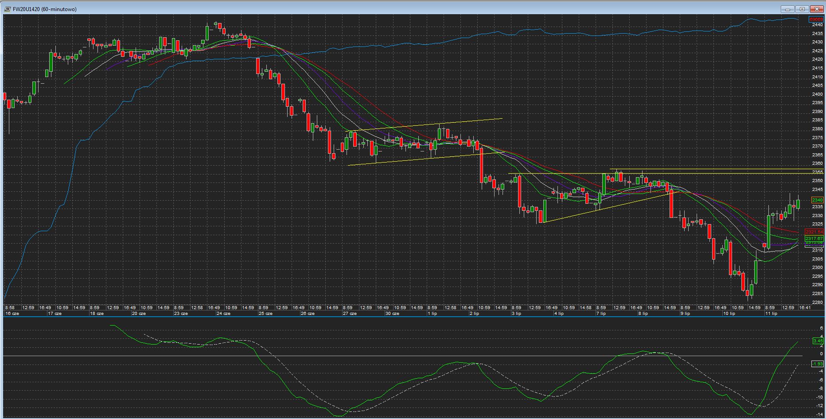
Task: Click the '16 cze' date marker
Action: (12, 314)
